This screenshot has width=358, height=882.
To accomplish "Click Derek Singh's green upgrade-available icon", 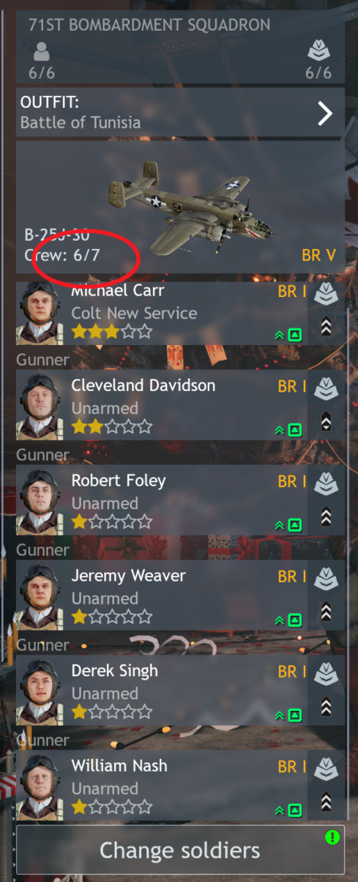I will [295, 715].
